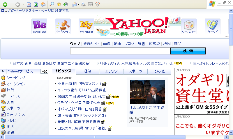
Task: Open headline 小泉元首相「何も言えねえ」
Action: click(79, 84)
